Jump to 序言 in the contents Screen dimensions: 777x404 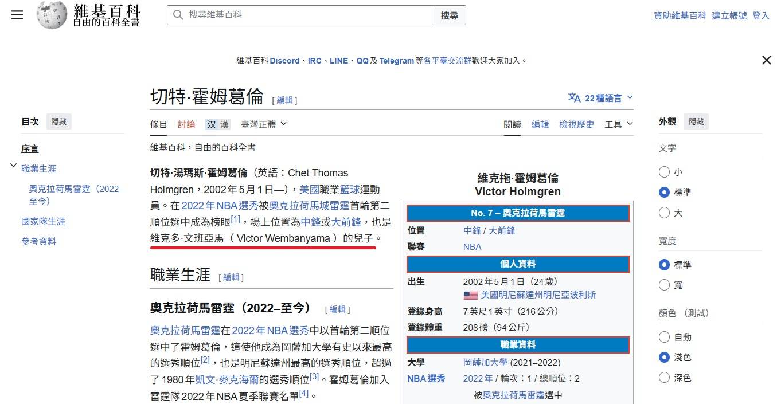point(30,149)
